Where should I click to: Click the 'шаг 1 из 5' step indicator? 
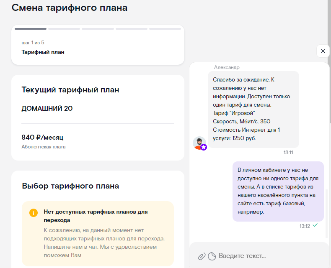[x=33, y=43]
